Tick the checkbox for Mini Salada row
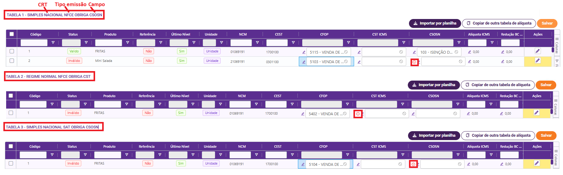The width and height of the screenshot is (563, 175). pyautogui.click(x=12, y=61)
